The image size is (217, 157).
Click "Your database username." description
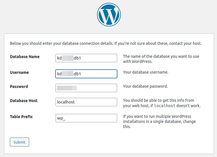[145, 72]
